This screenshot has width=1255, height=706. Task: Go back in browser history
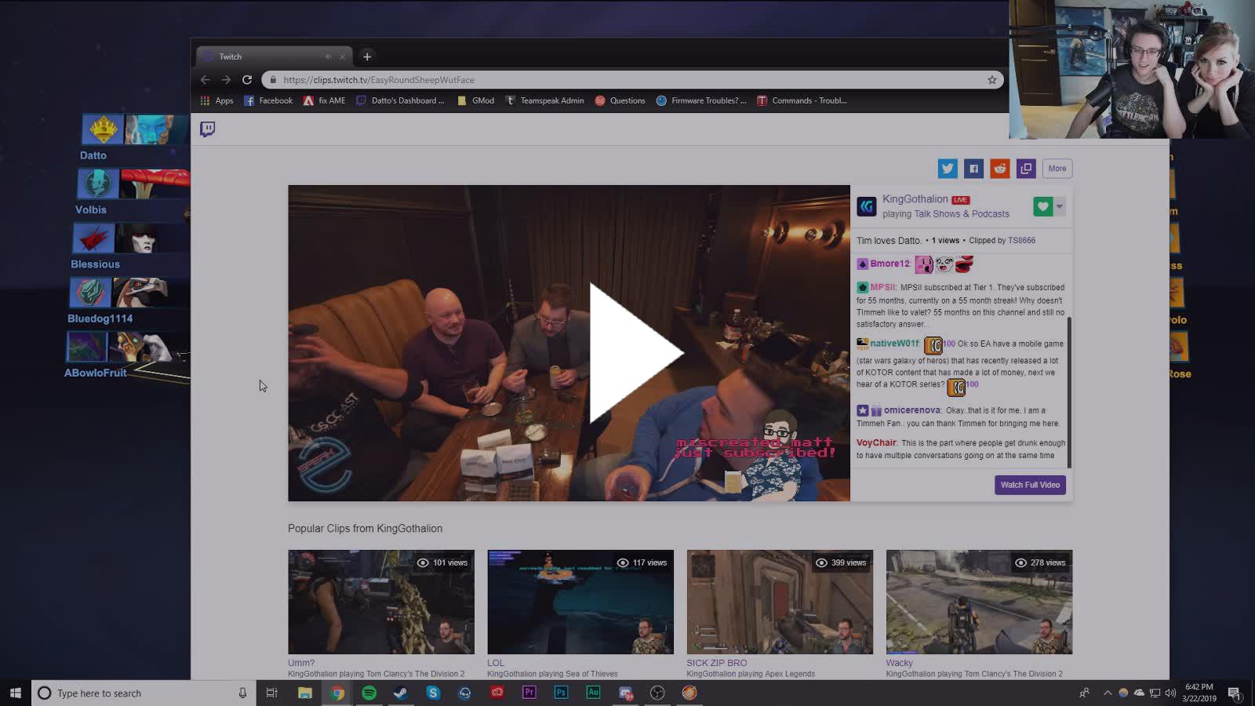pyautogui.click(x=206, y=80)
